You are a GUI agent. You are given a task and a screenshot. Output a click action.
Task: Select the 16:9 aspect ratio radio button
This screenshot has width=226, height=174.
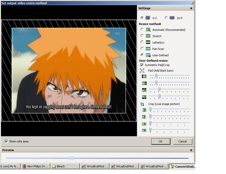(166, 18)
